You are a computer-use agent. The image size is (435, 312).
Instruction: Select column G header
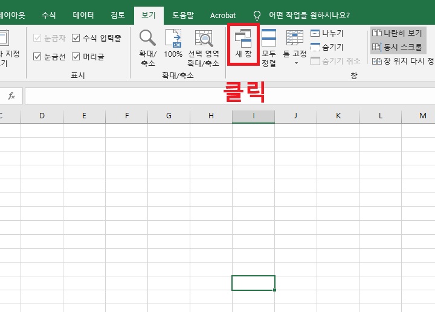(x=169, y=116)
